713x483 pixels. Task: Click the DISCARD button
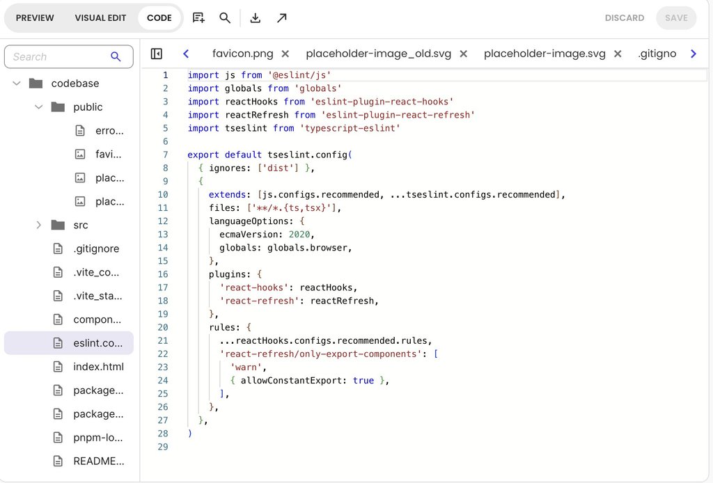625,17
